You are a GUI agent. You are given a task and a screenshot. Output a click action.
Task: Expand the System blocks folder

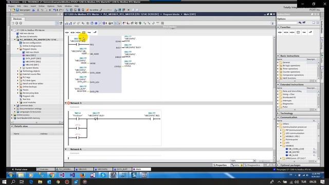21,68
